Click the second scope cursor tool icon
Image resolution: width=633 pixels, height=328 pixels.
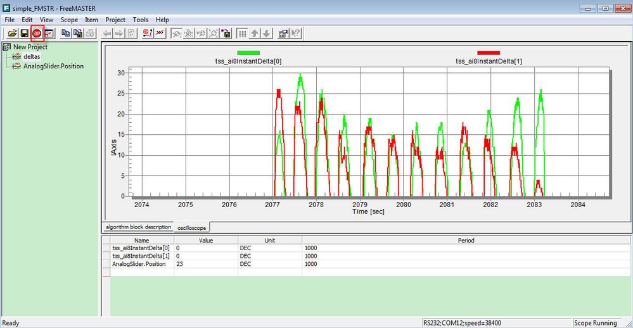(x=189, y=33)
